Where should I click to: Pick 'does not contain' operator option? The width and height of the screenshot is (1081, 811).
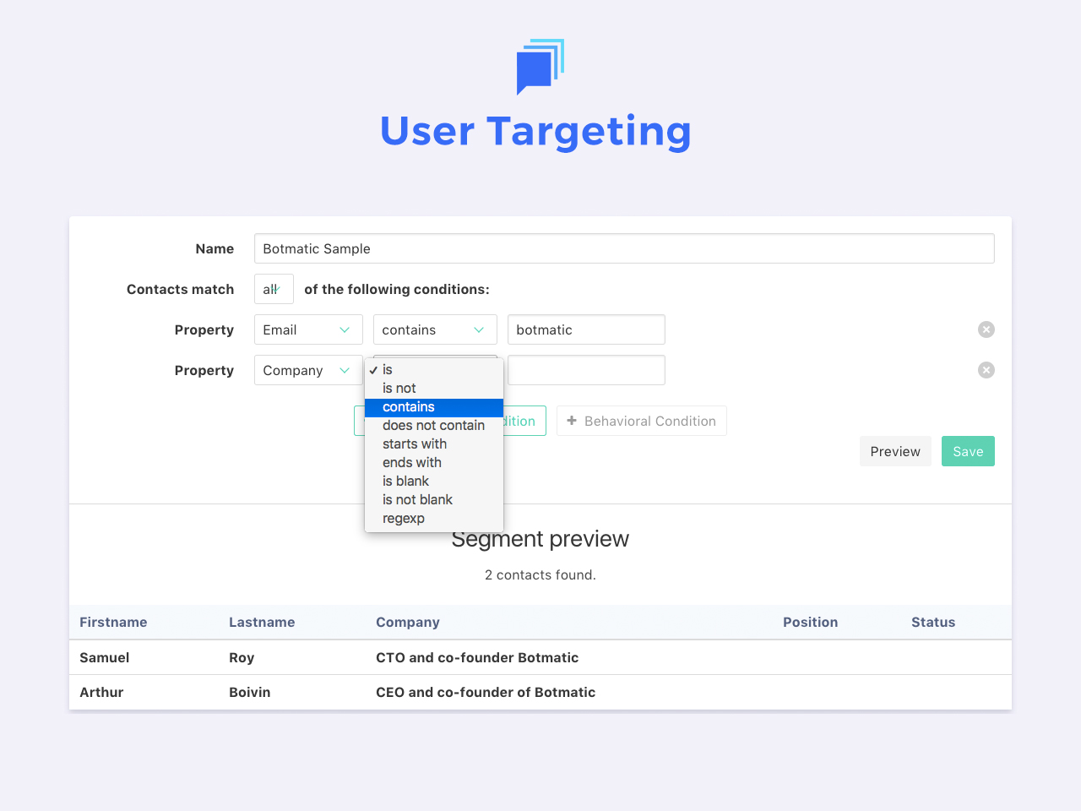pos(434,425)
